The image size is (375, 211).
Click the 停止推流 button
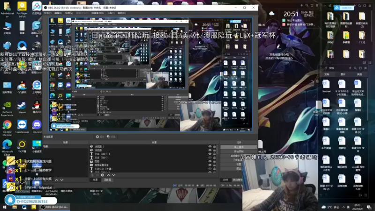[239, 147]
